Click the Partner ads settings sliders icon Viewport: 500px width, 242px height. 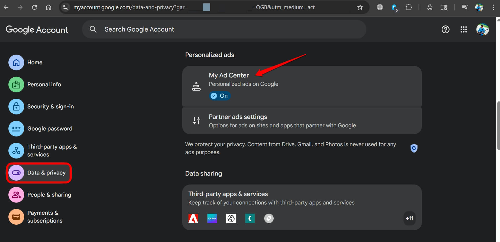[x=196, y=121]
